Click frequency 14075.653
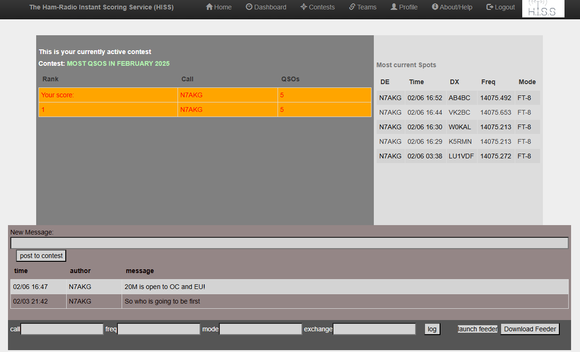This screenshot has height=352, width=580. pos(495,112)
